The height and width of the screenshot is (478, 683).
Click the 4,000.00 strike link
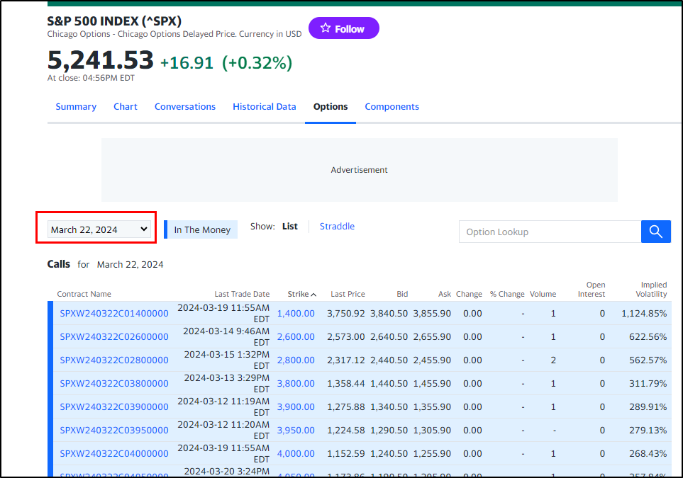point(296,454)
